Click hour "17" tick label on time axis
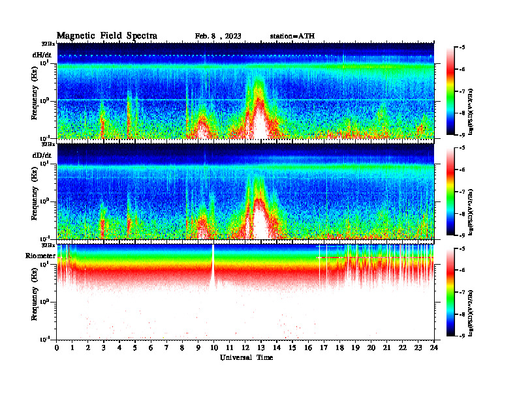This screenshot has height=399, width=517. pyautogui.click(x=324, y=347)
